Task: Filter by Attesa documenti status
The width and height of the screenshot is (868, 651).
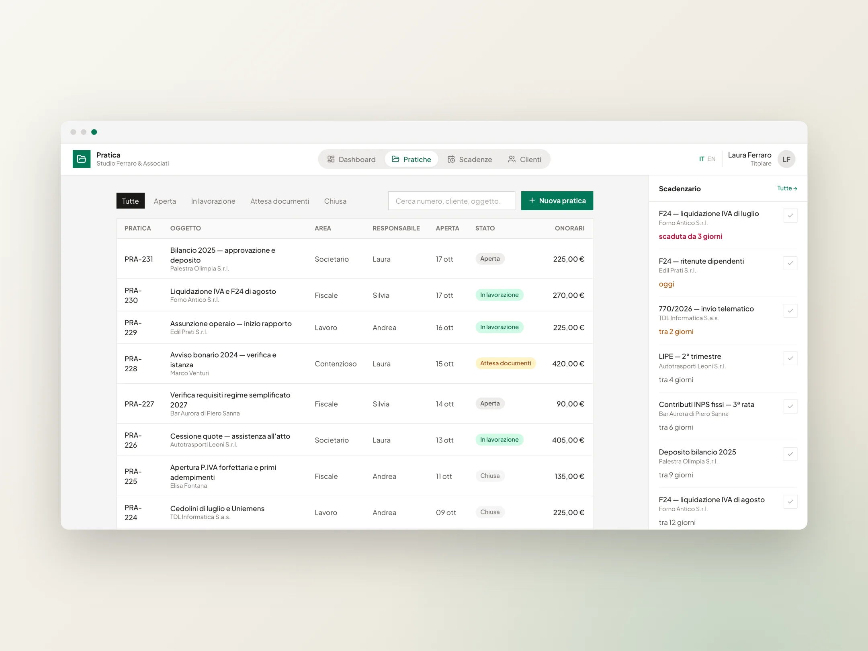Action: (280, 201)
